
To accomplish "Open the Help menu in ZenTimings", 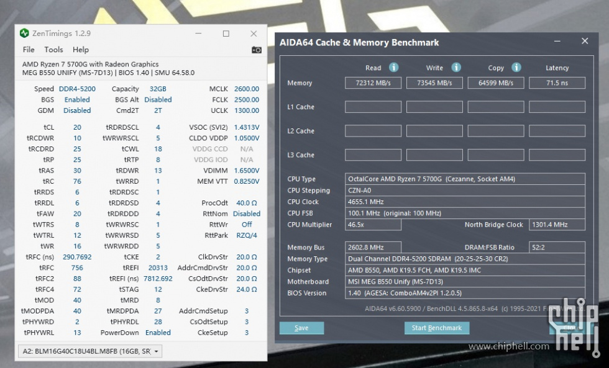I will point(81,50).
